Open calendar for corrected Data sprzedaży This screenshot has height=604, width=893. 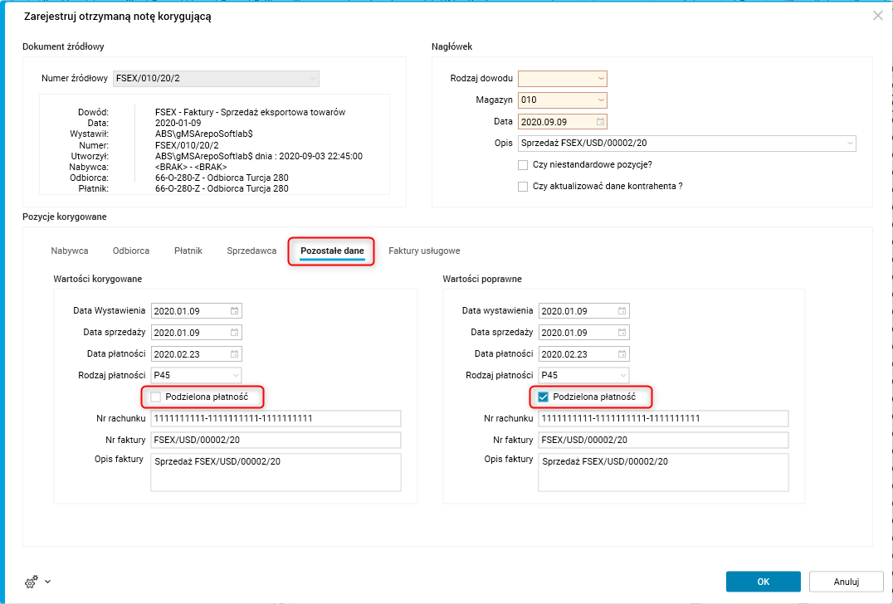pos(235,333)
